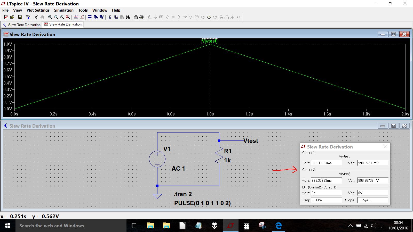Image resolution: width=413 pixels, height=232 pixels.
Task: Click the Autorange plot icon
Action: click(82, 17)
